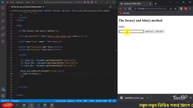
Task: Click the lose blur button
Action: pos(160,31)
